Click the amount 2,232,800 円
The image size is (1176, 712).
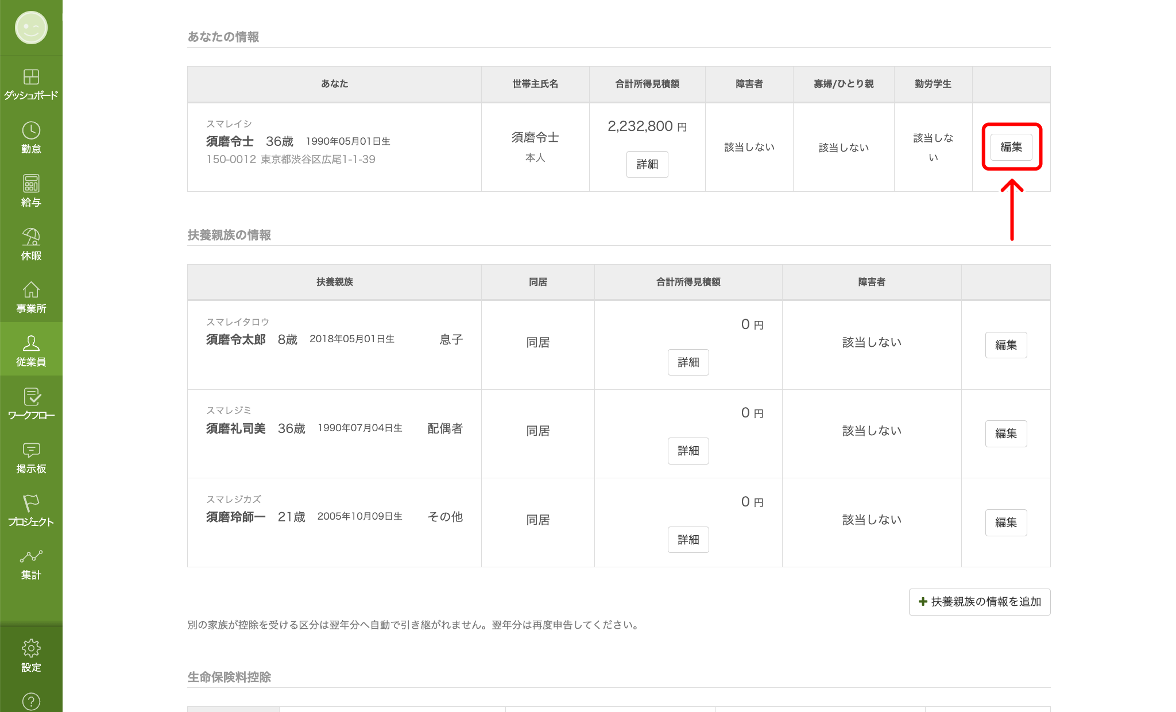pyautogui.click(x=647, y=126)
